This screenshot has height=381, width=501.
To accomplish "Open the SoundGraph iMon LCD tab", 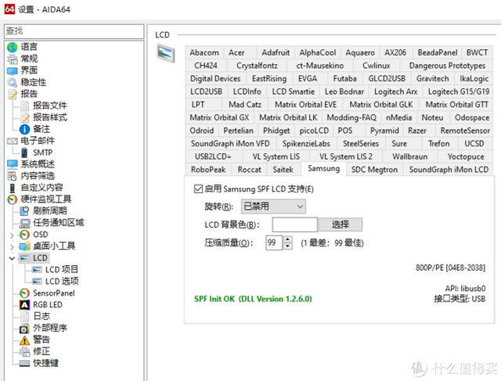I will 449,170.
